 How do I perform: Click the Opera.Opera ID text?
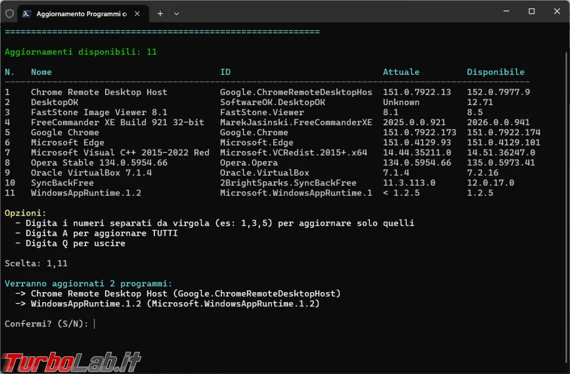249,163
